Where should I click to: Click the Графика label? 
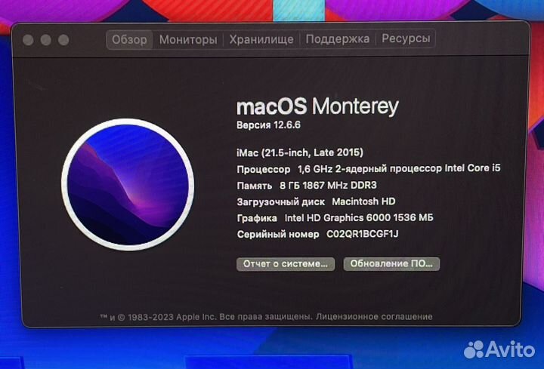(257, 218)
